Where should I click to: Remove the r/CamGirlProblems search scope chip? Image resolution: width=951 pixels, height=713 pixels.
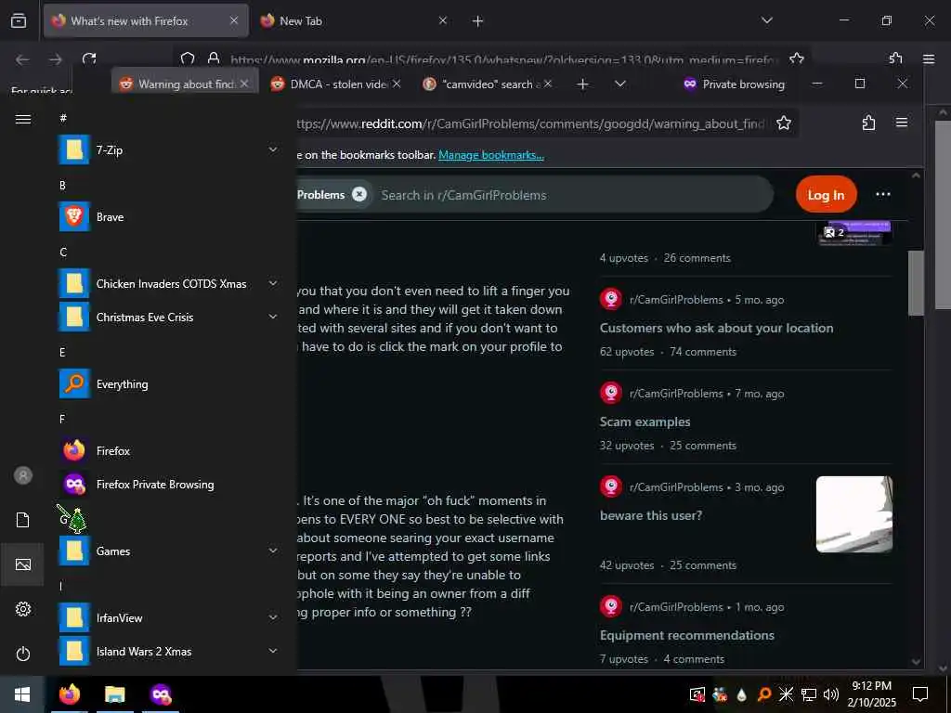click(x=359, y=194)
